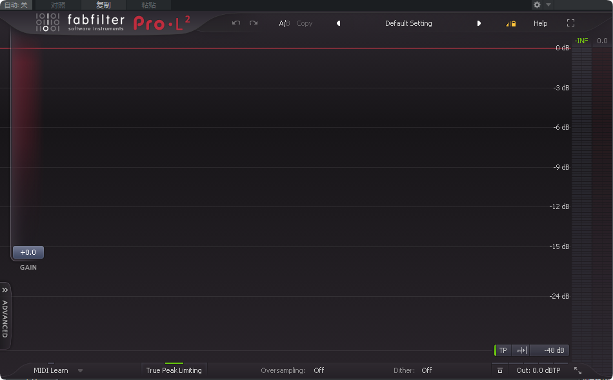Click the host copy (复制) button
This screenshot has height=380, width=613.
pos(103,5)
